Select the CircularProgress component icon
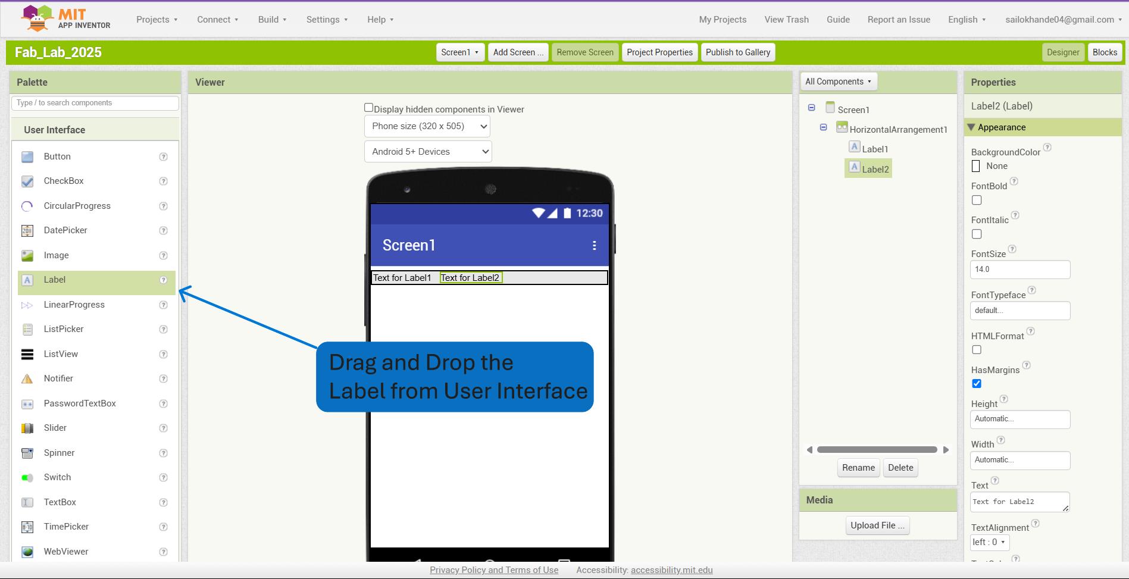 (27, 206)
